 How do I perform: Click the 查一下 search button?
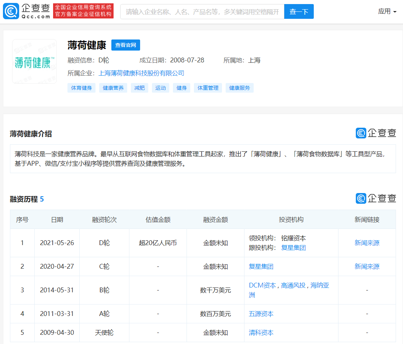pyautogui.click(x=299, y=11)
